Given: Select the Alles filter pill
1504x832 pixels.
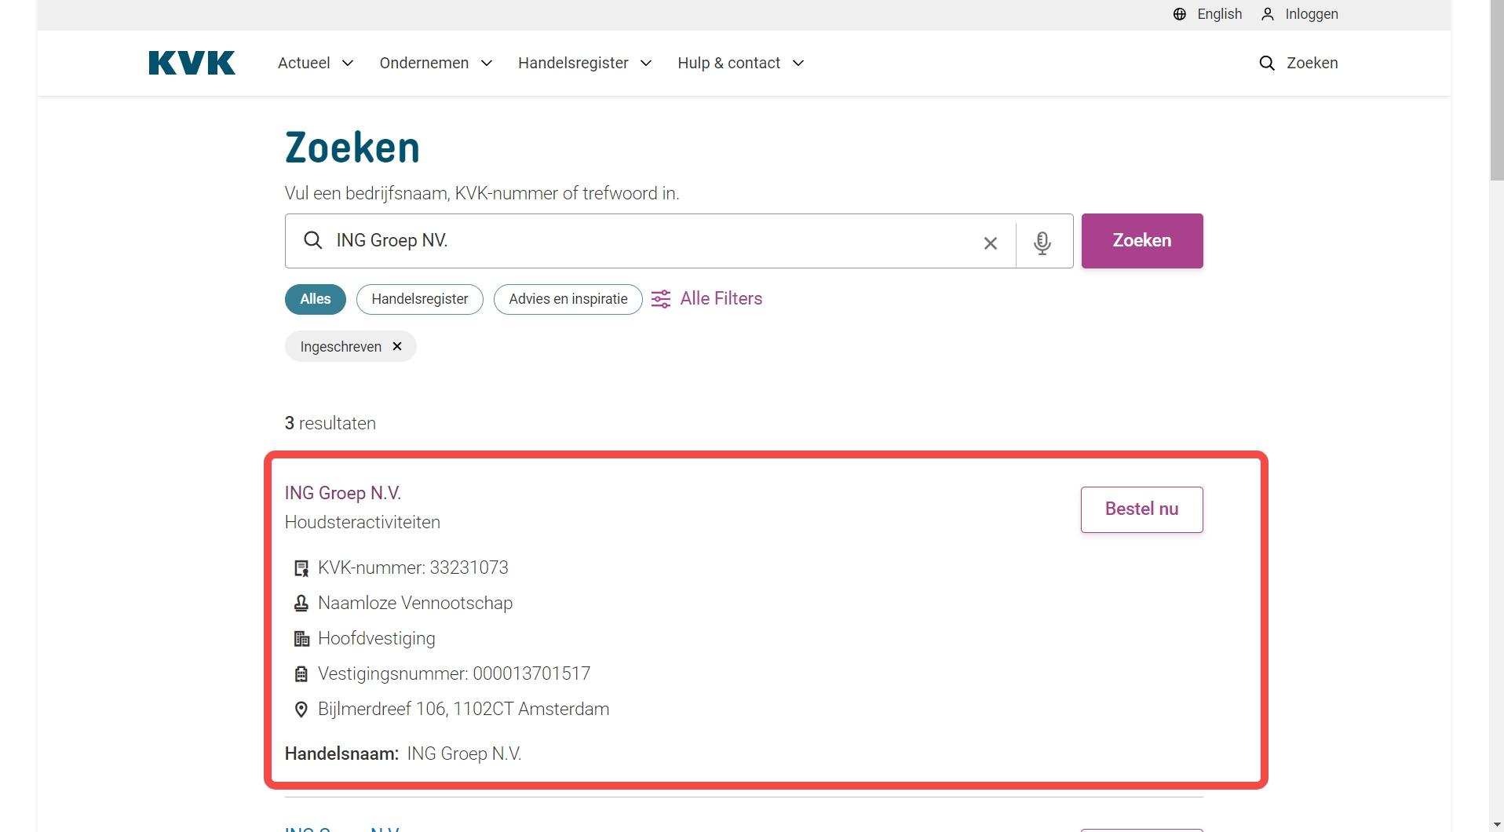Looking at the screenshot, I should (x=316, y=299).
